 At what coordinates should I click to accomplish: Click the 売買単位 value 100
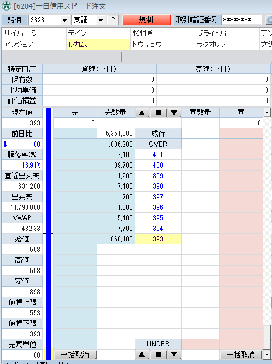[22, 355]
